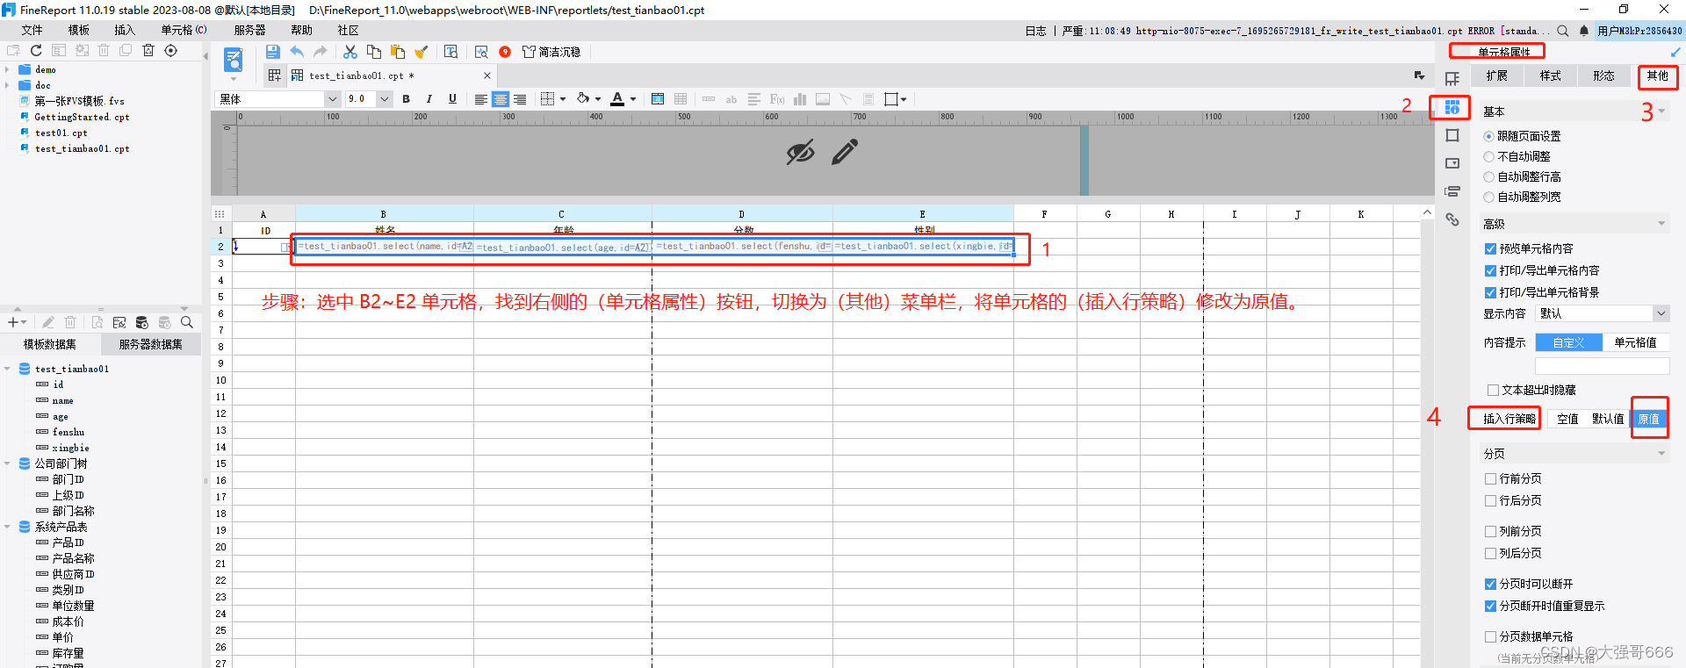Select 不自动调整 radio option

1488,156
